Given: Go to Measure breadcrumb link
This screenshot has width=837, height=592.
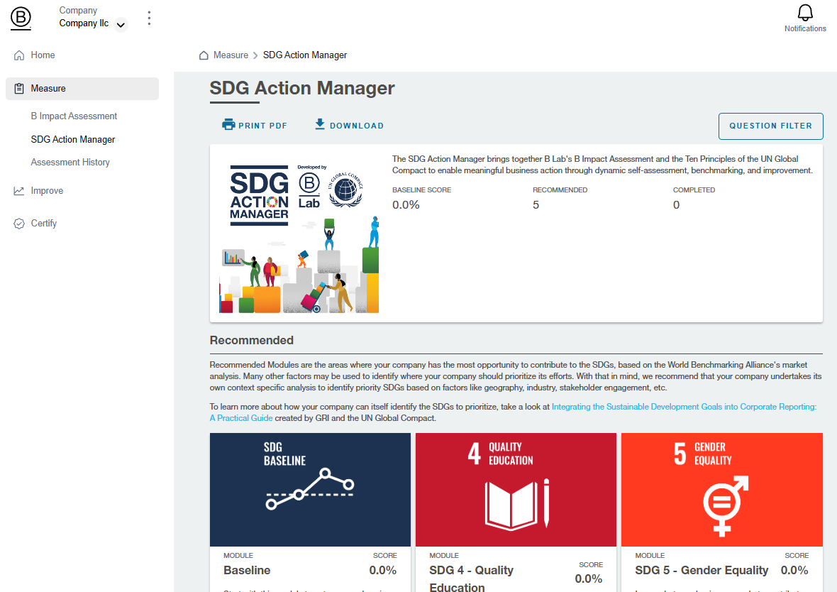Looking at the screenshot, I should coord(231,55).
